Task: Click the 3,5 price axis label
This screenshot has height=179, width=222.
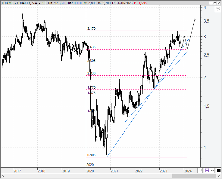Action: click(206, 21)
